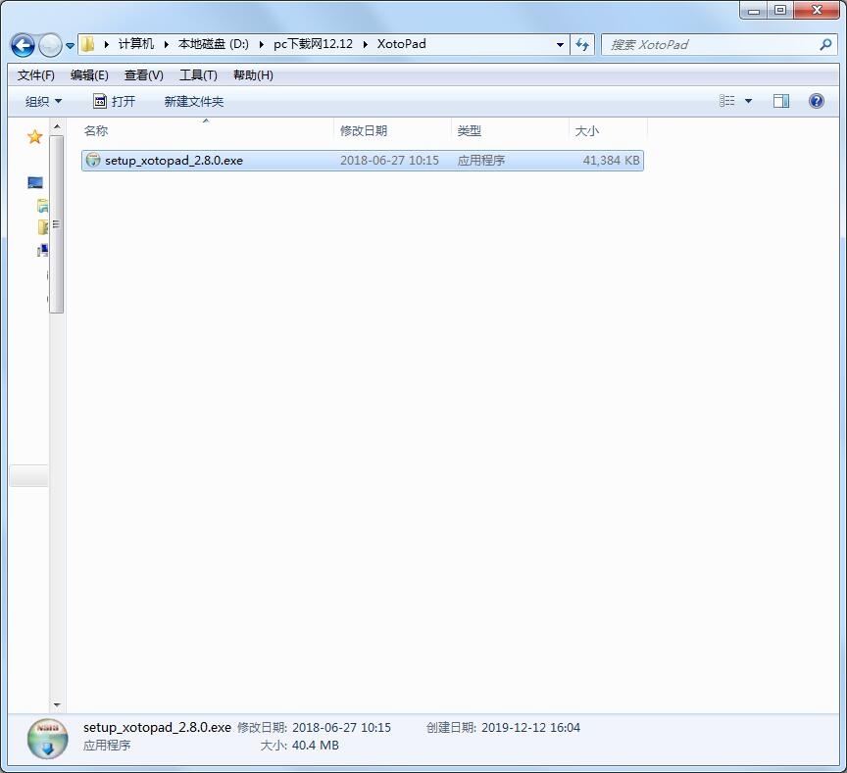This screenshot has height=773, width=847.
Task: Click the large installer icon in details pane
Action: point(47,739)
